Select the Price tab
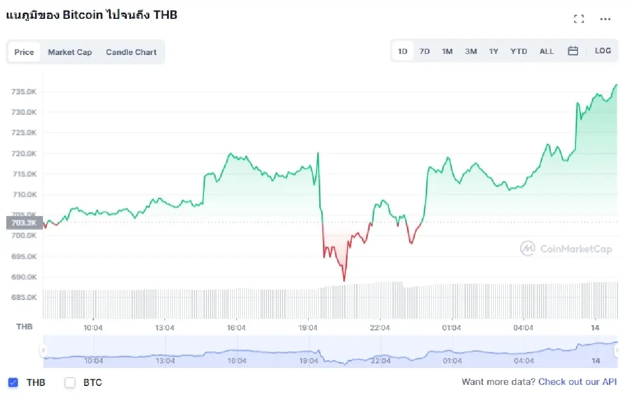Screen dimensions: 629x399 [24, 52]
